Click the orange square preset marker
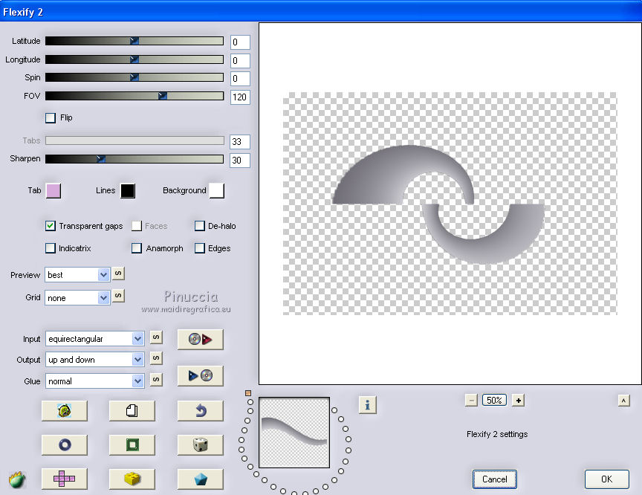The image size is (642, 495). coord(247,393)
